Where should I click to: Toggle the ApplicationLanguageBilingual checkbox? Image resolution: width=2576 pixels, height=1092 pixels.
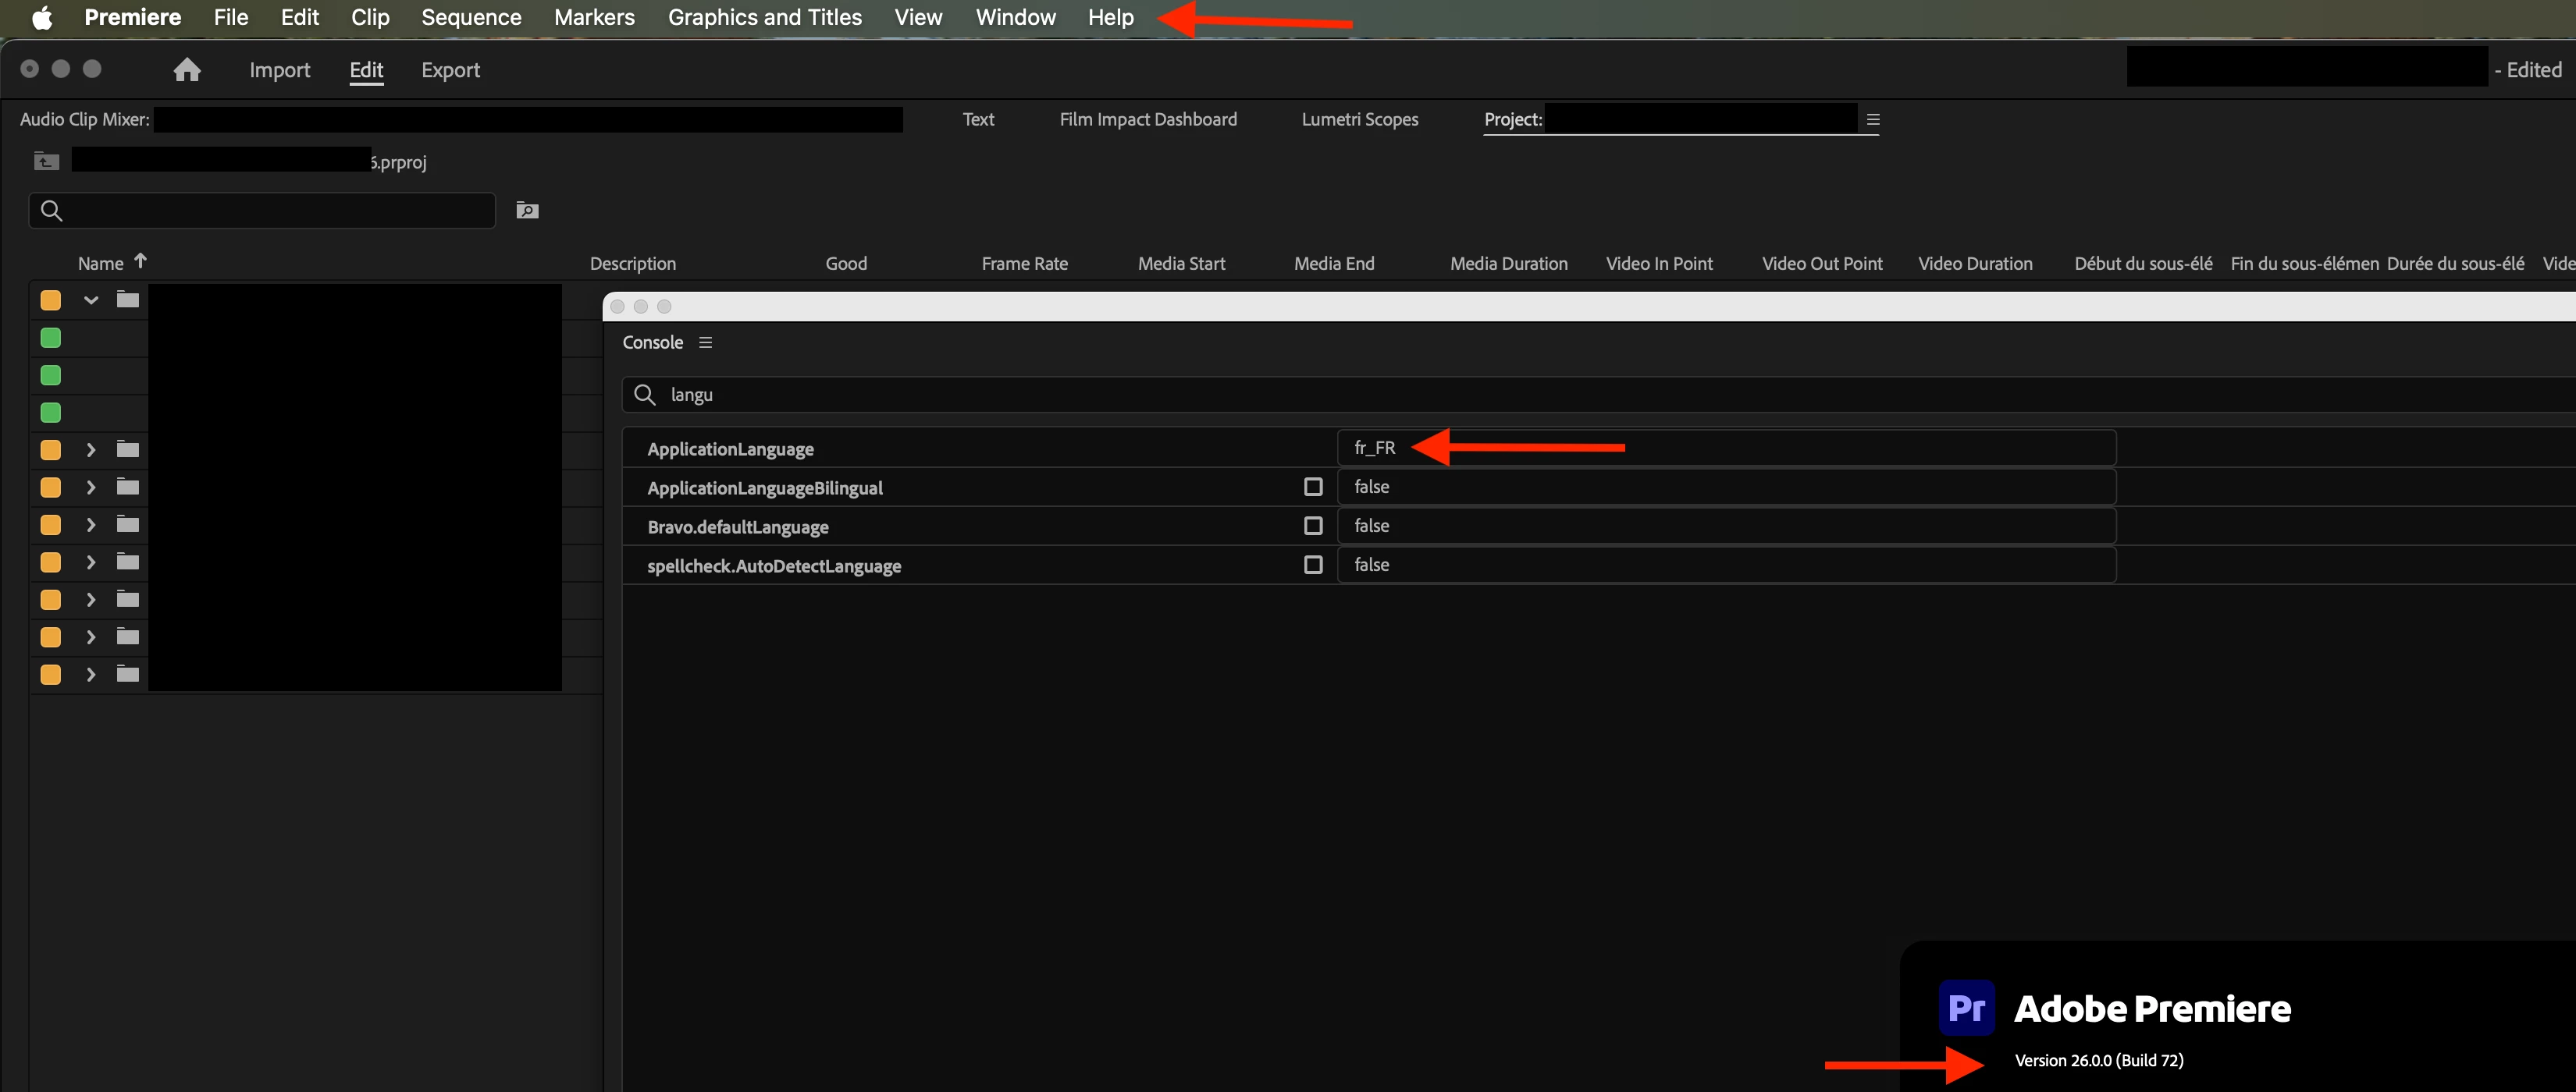pos(1313,487)
